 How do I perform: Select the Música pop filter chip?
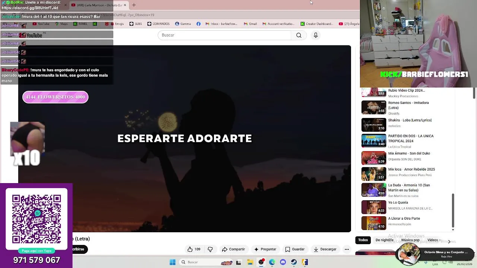tap(410, 240)
